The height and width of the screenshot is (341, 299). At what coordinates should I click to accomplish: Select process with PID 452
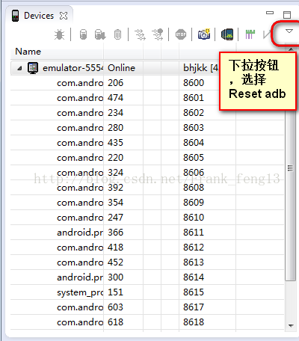coord(147,262)
